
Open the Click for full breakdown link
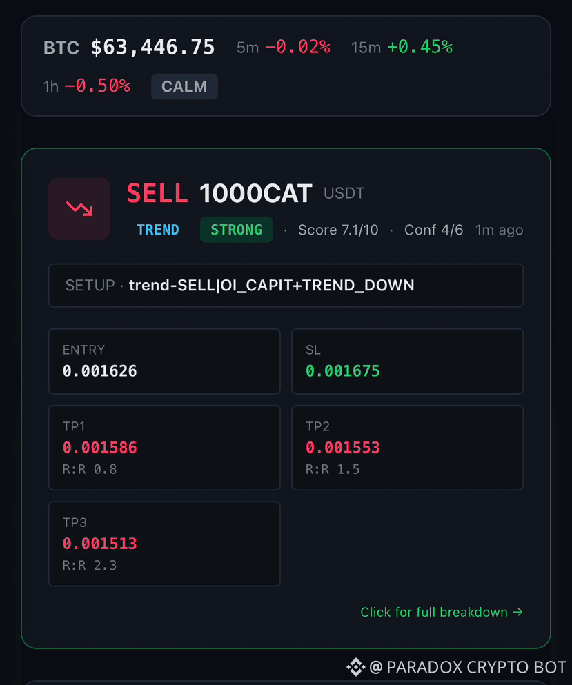[x=442, y=612]
